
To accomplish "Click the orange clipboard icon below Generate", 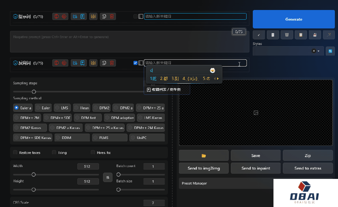I will [x=301, y=35].
